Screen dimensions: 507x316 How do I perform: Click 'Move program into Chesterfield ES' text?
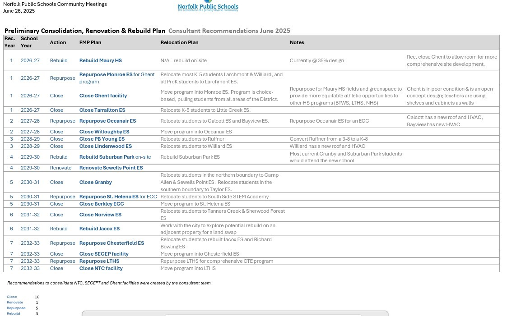click(x=200, y=254)
